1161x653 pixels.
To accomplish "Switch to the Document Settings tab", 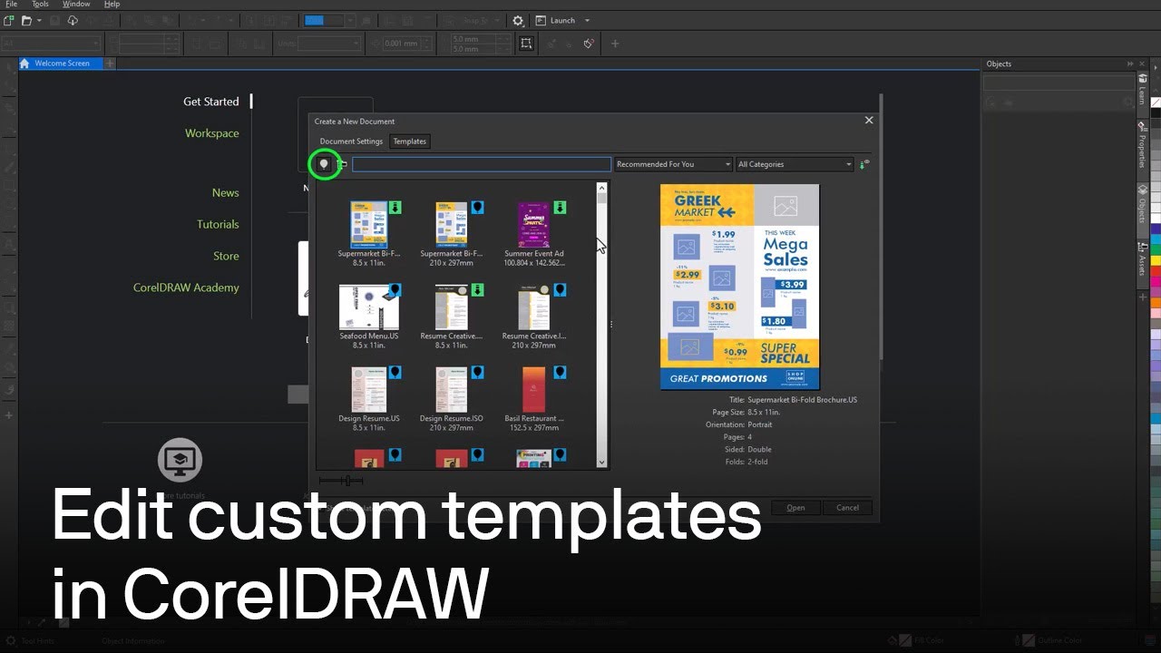I will (351, 141).
